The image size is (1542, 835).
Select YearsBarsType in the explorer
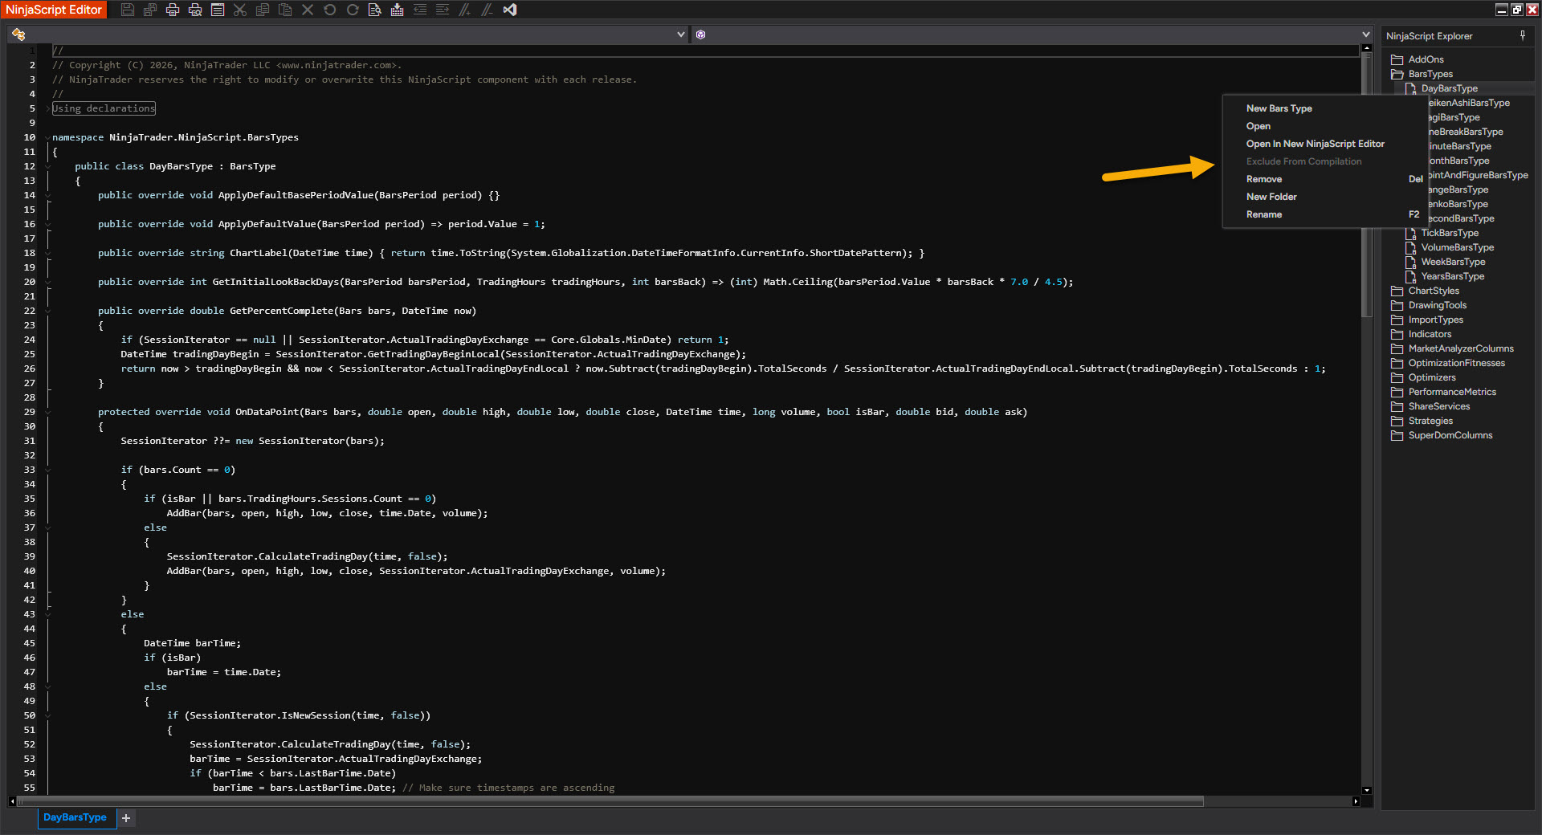1453,276
